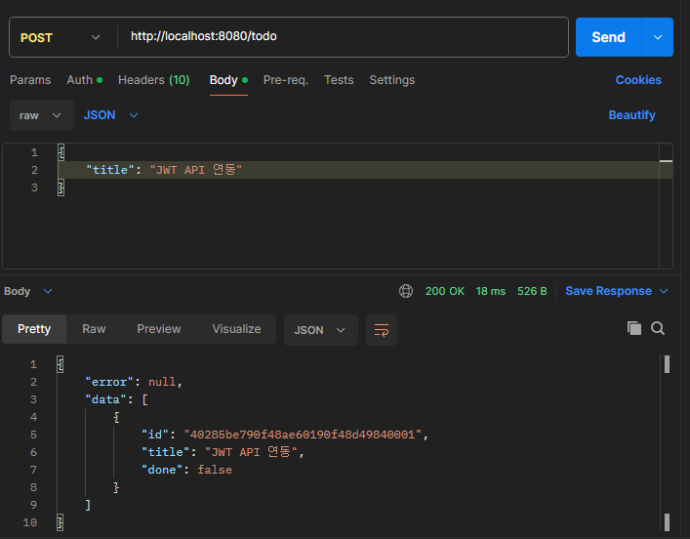Image resolution: width=690 pixels, height=539 pixels.
Task: Open the Visualize response tab
Action: [x=236, y=329]
